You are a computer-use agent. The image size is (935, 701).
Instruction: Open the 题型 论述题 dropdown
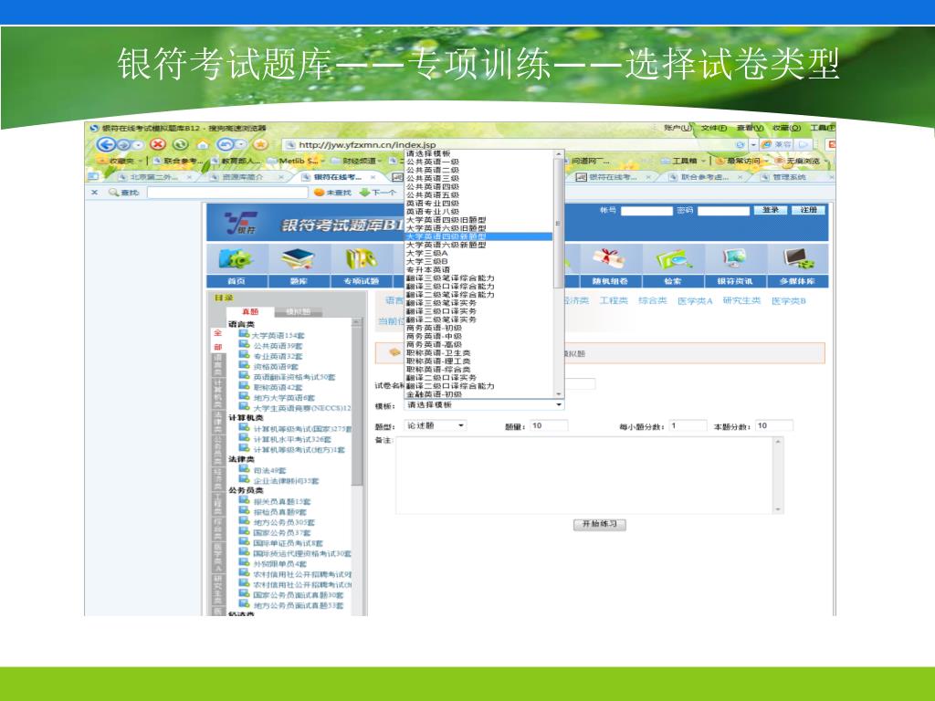[436, 425]
